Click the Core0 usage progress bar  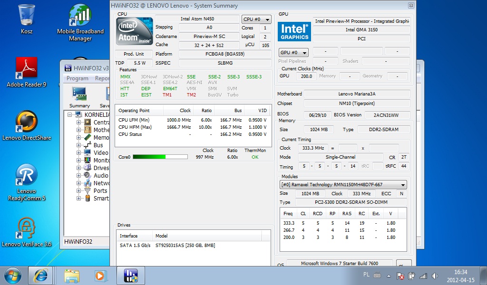[160, 157]
